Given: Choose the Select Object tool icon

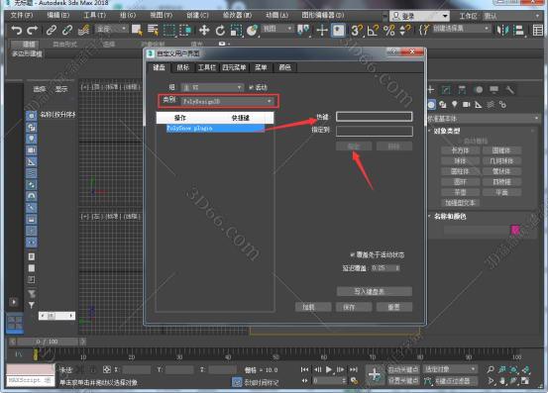Looking at the screenshot, I should [x=137, y=31].
